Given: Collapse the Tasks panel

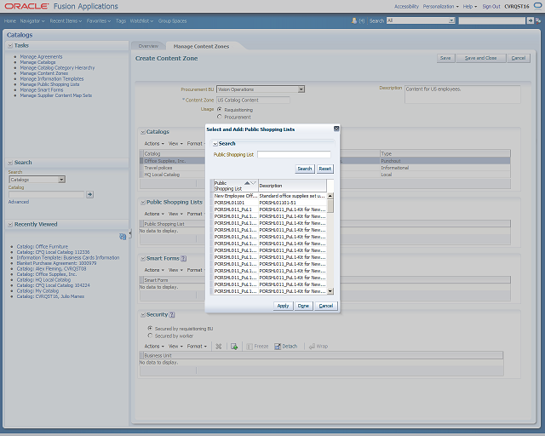Looking at the screenshot, I should tap(10, 45).
